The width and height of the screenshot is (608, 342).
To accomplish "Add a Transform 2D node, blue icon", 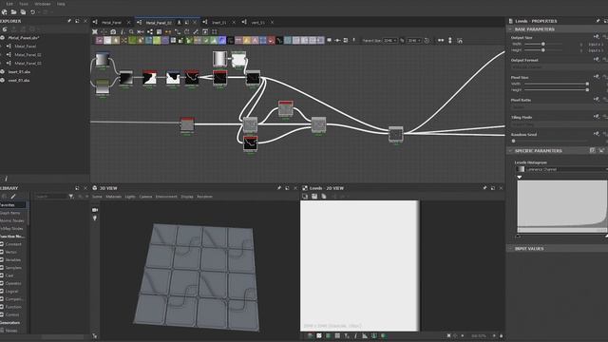I will [263, 40].
